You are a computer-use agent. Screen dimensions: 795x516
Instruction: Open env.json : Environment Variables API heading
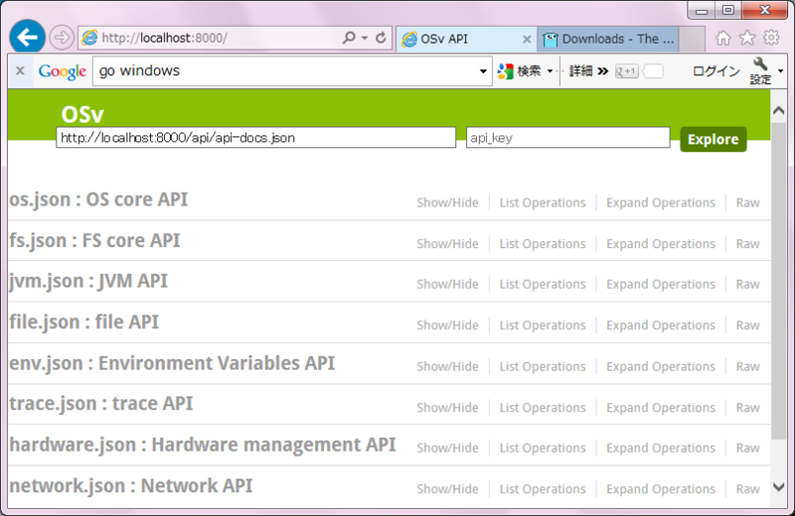tap(172, 363)
